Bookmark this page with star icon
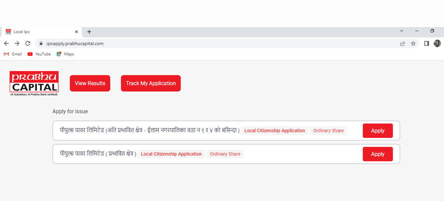This screenshot has width=444, height=201. point(413,43)
